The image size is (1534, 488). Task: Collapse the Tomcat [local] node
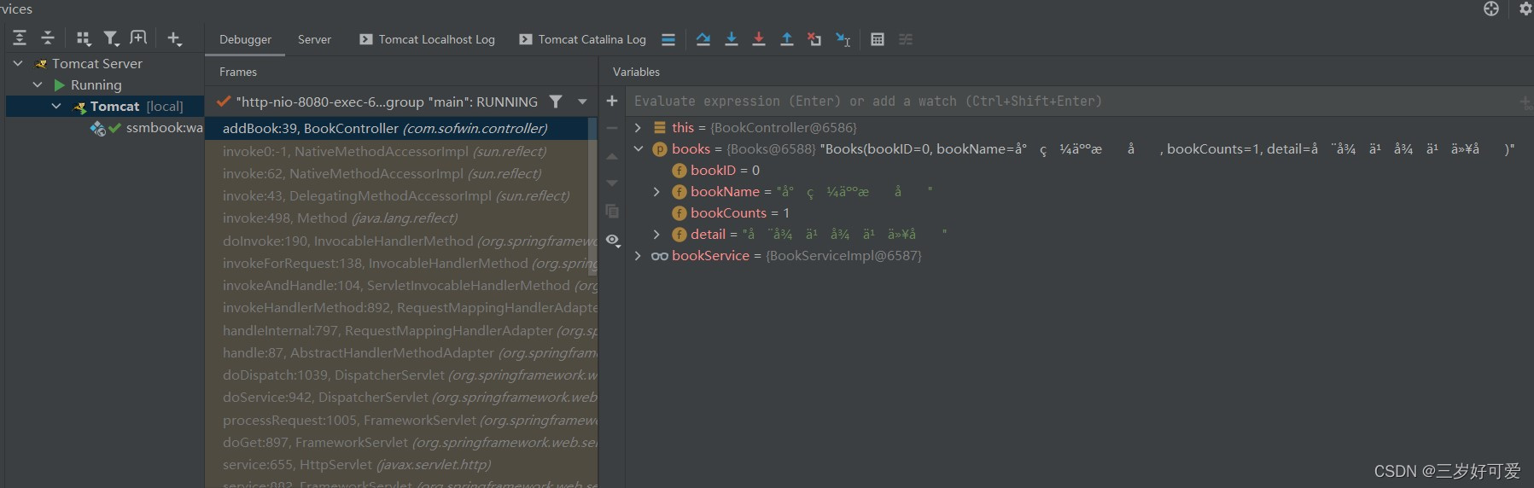point(56,106)
